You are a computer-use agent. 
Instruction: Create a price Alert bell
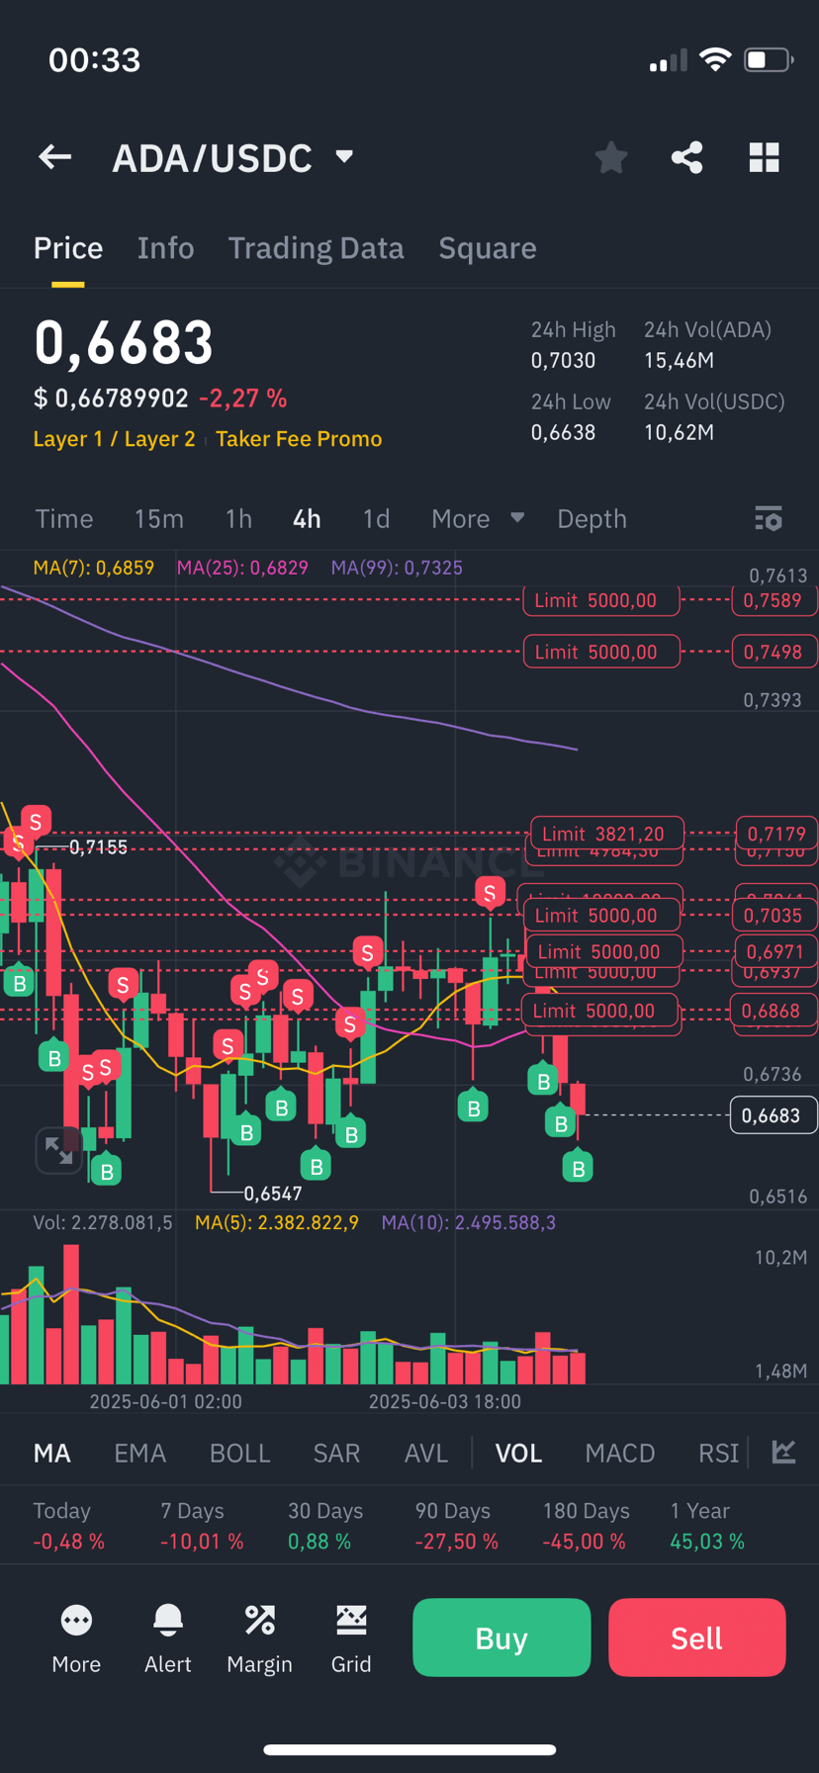click(x=168, y=1639)
